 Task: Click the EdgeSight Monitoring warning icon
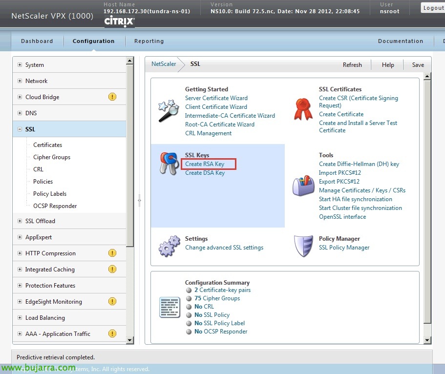[x=112, y=301]
